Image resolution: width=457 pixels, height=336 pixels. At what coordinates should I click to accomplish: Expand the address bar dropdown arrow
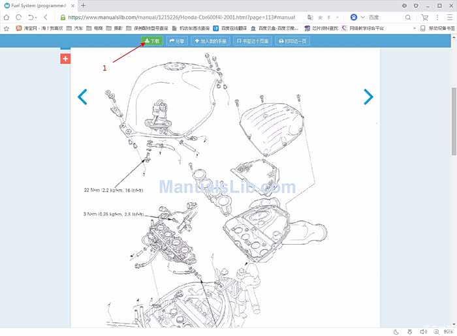pos(338,18)
